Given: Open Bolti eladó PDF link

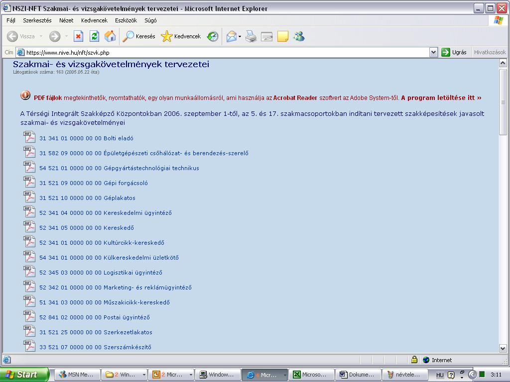Looking at the screenshot, I should 86,138.
